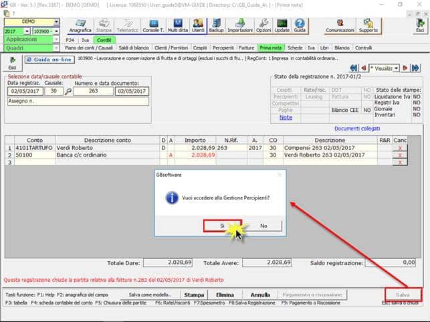
Task: Select the Banca c/c ordinario cell
Action: (x=108, y=155)
